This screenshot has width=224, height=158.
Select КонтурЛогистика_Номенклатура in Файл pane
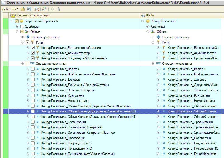click(x=191, y=100)
